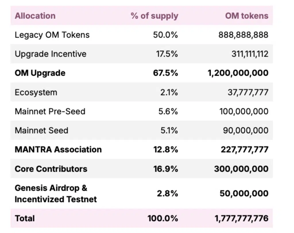Select the bold OM Upgrade row label
Screen dimensions: 294x233
40,73
